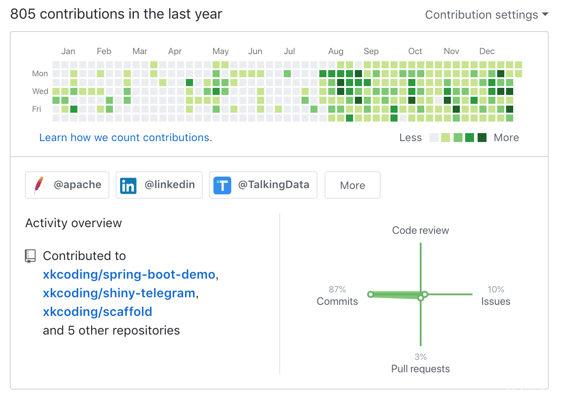The image size is (563, 402).
Task: Click the darkest green legend swatch
Action: point(482,138)
